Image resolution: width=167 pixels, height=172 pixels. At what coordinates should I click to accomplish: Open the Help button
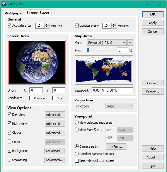tap(153, 148)
